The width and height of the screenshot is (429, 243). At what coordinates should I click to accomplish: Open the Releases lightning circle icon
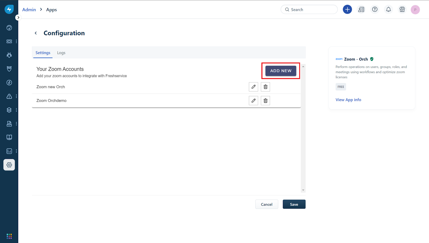click(x=9, y=82)
